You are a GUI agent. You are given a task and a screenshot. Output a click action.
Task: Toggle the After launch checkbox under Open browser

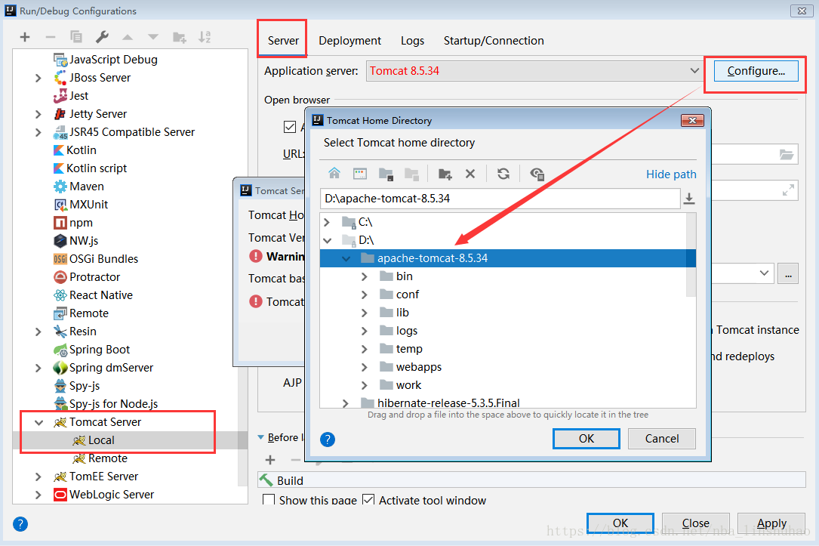[290, 126]
